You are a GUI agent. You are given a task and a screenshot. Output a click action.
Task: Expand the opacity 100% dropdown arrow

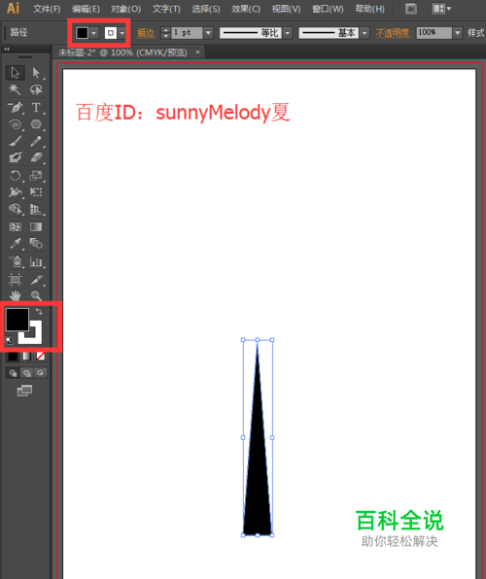[458, 33]
